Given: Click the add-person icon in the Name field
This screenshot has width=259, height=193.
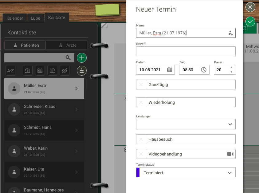Looking at the screenshot, I should (230, 33).
